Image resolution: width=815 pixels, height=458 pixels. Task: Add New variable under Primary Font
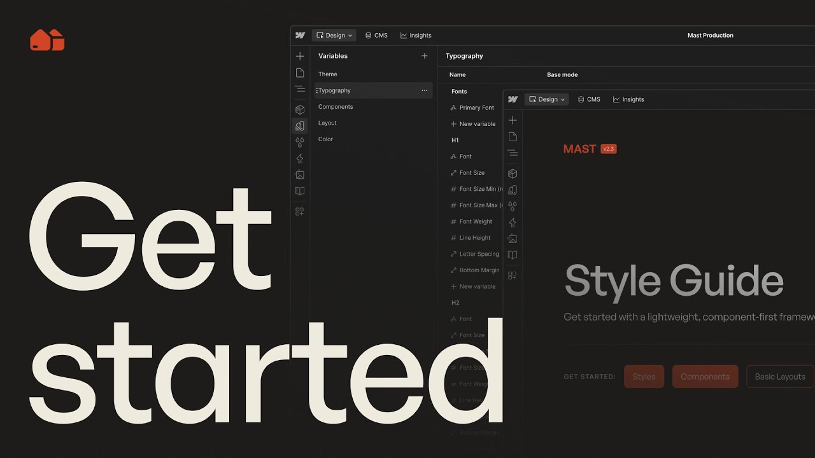(472, 124)
